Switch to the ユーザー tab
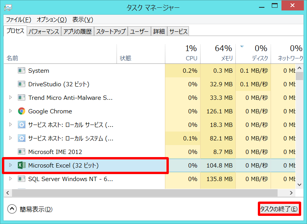The height and width of the screenshot is (224, 307). tap(139, 31)
